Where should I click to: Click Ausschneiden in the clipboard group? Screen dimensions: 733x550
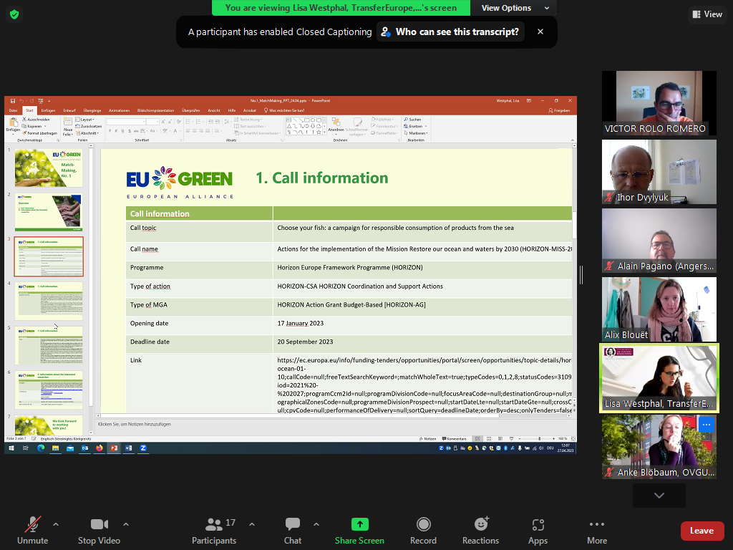pyautogui.click(x=37, y=120)
